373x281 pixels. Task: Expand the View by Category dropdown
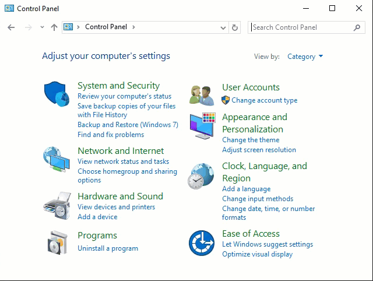click(x=305, y=57)
